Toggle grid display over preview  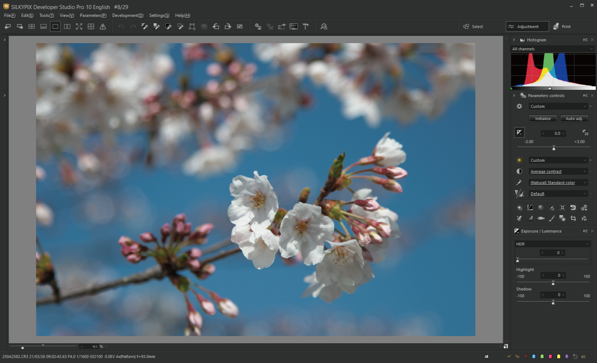pos(91,27)
